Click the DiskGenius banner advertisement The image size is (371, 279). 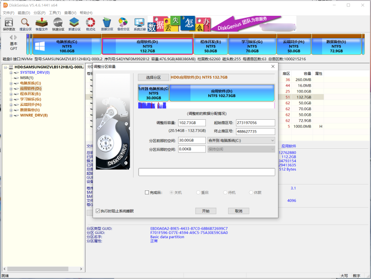(x=222, y=24)
